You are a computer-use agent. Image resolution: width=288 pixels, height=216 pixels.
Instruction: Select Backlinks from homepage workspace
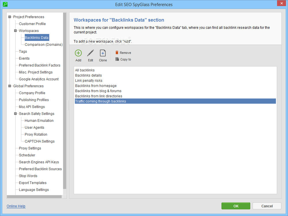tap(175, 86)
